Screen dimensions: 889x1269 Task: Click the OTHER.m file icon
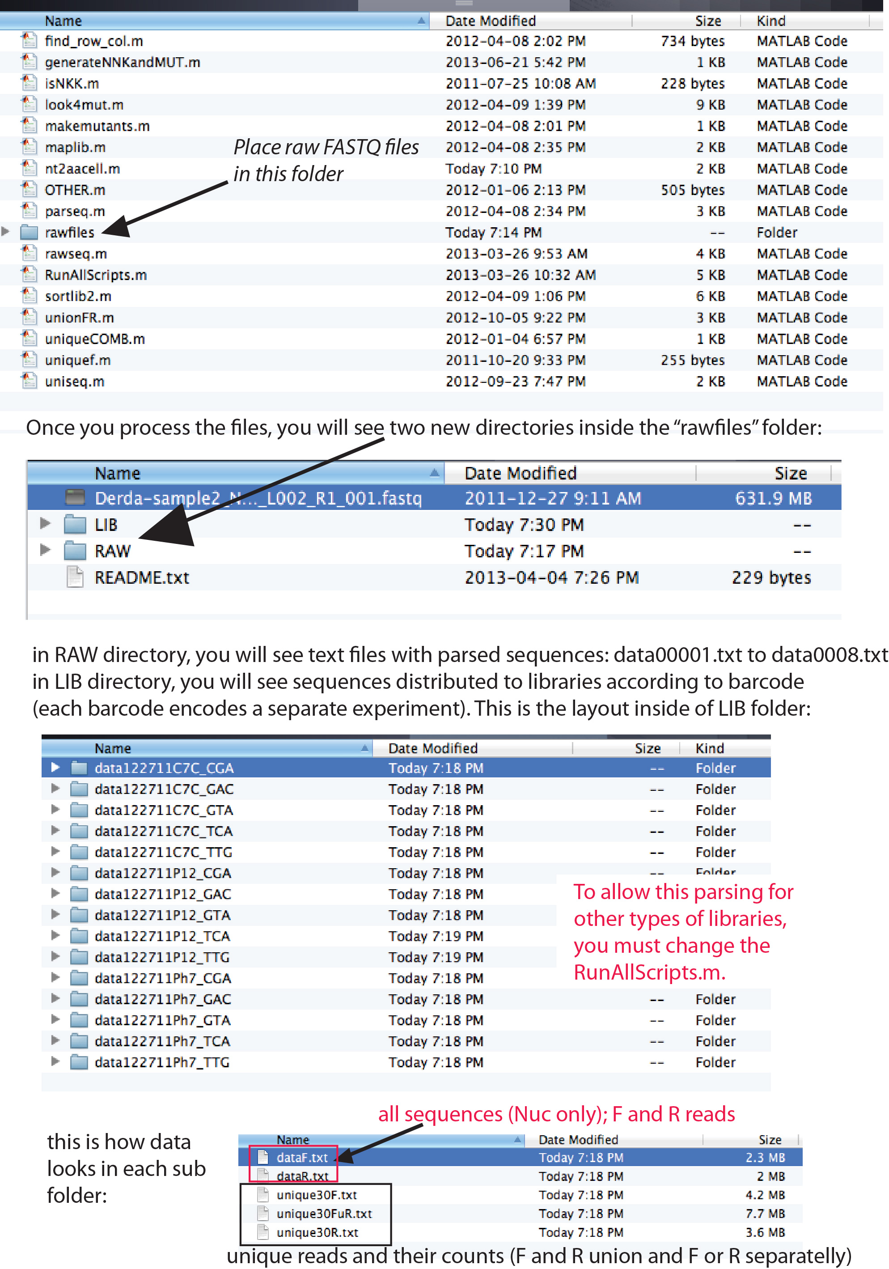pyautogui.click(x=29, y=190)
